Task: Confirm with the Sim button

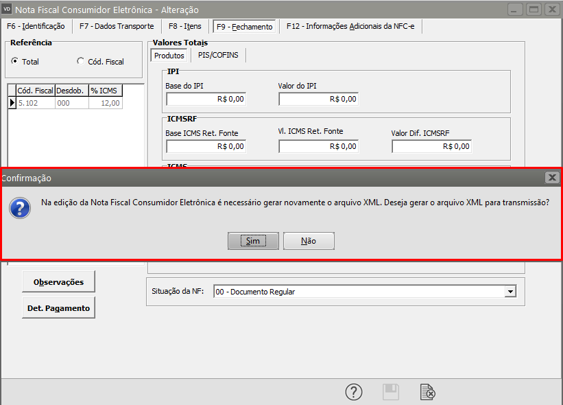Action: (253, 241)
